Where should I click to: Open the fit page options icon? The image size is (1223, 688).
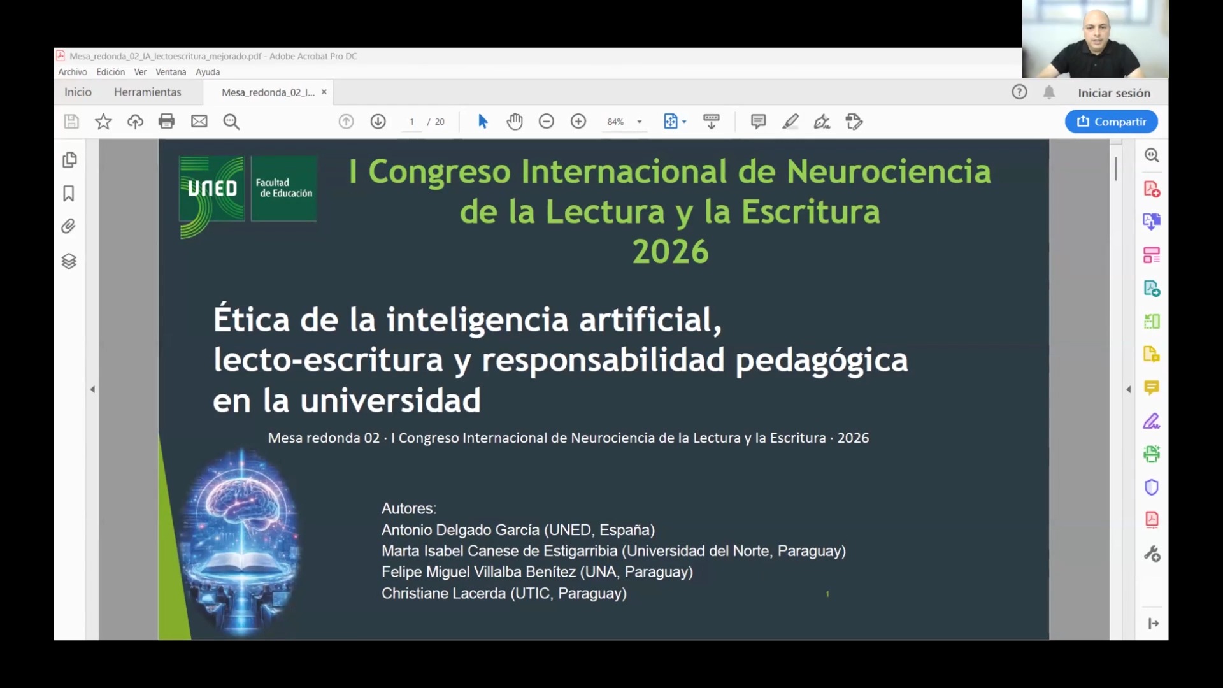(671, 122)
